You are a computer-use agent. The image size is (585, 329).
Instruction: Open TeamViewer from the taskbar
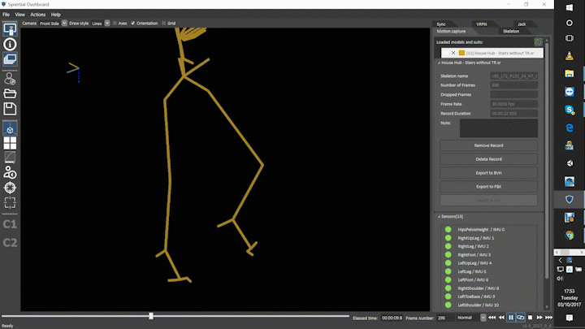coord(570,92)
